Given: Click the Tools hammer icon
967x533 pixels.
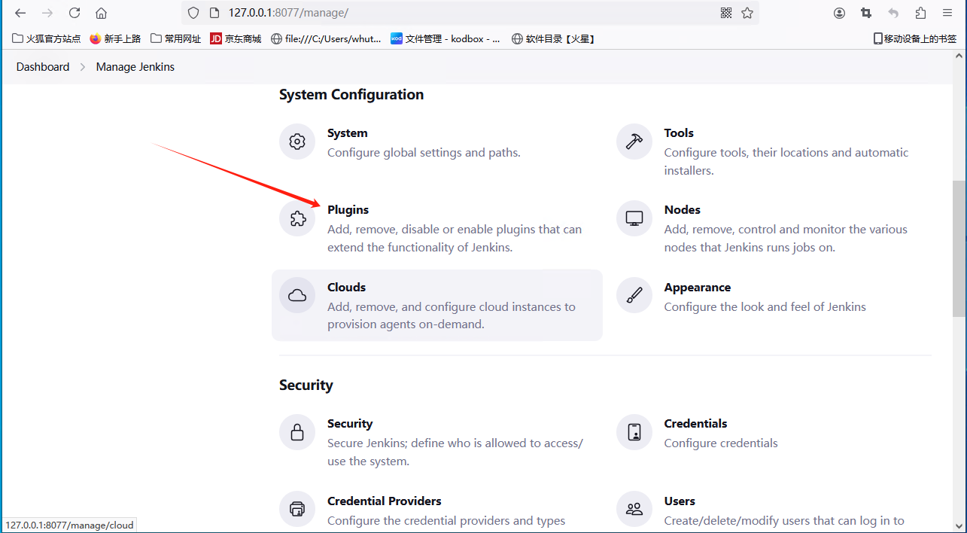Looking at the screenshot, I should pos(634,142).
